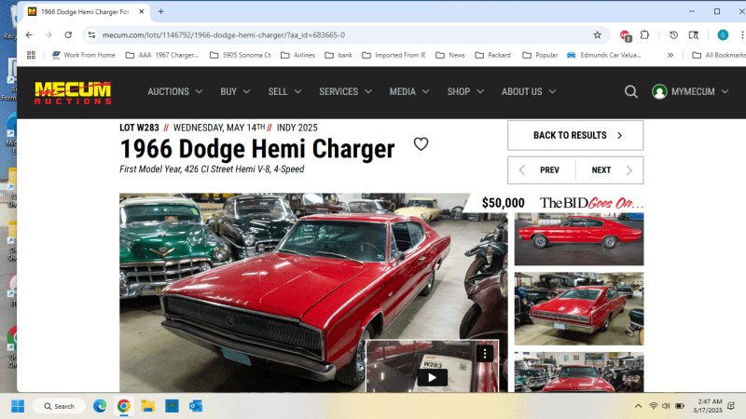746x419 pixels.
Task: Open the video overlay three-dot menu
Action: 485,354
